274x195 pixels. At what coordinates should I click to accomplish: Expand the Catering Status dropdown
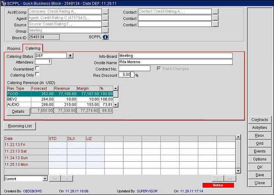(x=70, y=56)
